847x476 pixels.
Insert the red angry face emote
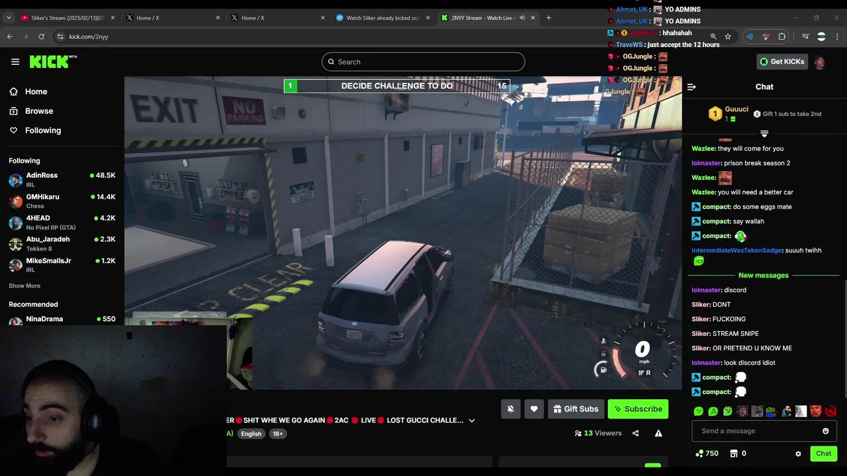pos(816,411)
